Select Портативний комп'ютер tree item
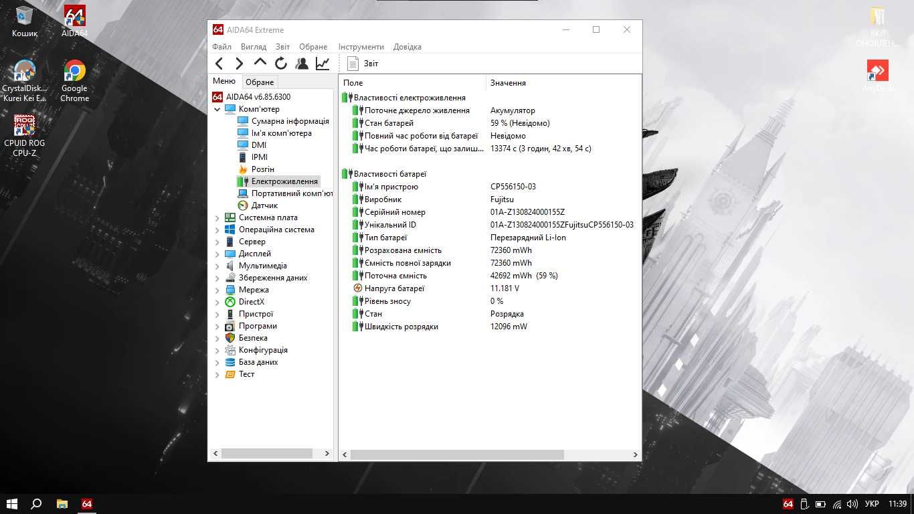This screenshot has width=914, height=514. [285, 193]
